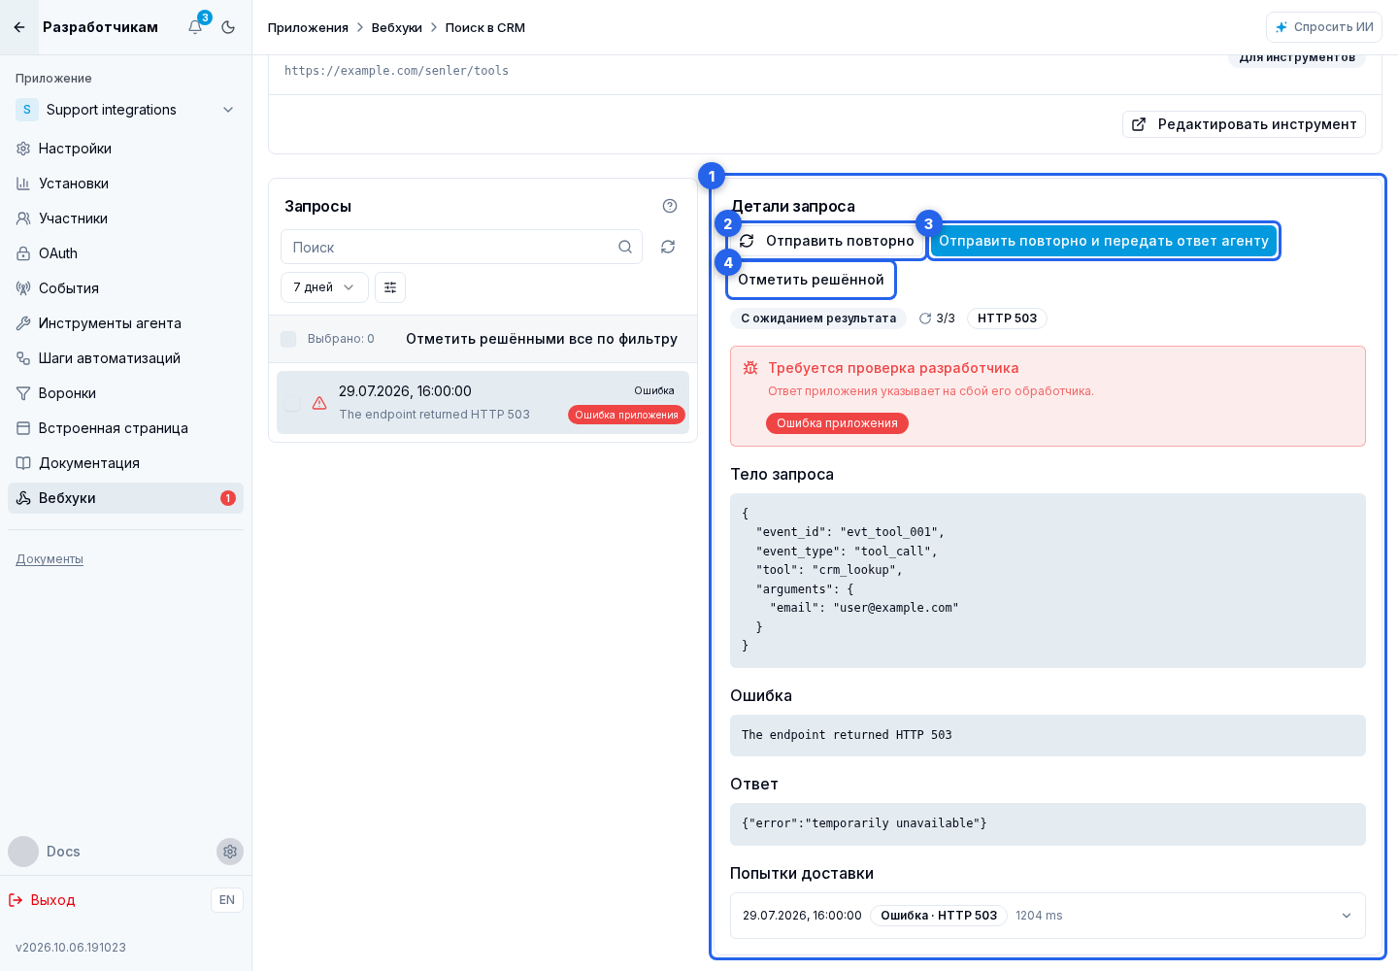Screen dimensions: 1398x971
Task: Open Инструменты агента section
Action: [x=125, y=323]
